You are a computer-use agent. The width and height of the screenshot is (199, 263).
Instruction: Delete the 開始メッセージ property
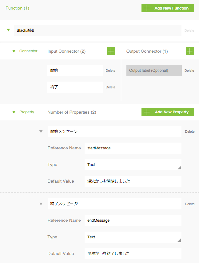pyautogui.click(x=189, y=131)
